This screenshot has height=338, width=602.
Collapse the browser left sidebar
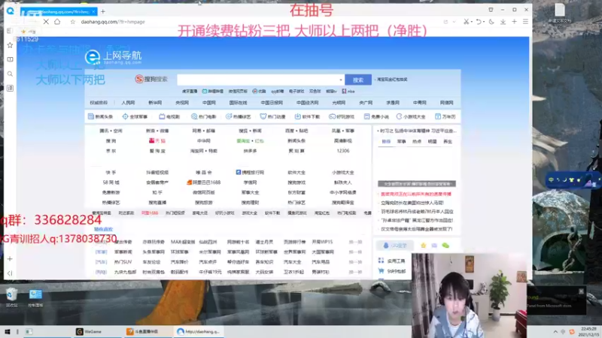click(x=10, y=273)
